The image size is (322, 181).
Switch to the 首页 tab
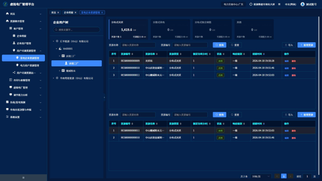tap(54, 12)
